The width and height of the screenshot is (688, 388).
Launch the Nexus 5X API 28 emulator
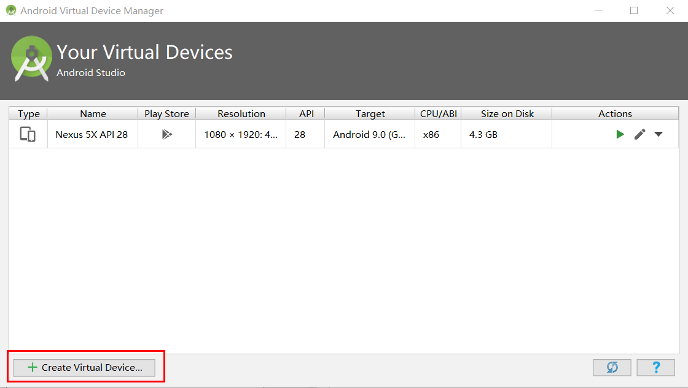click(x=620, y=134)
